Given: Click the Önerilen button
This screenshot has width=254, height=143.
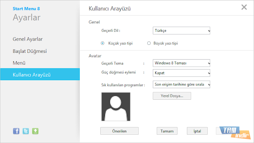Looking at the screenshot, I should [119, 131].
